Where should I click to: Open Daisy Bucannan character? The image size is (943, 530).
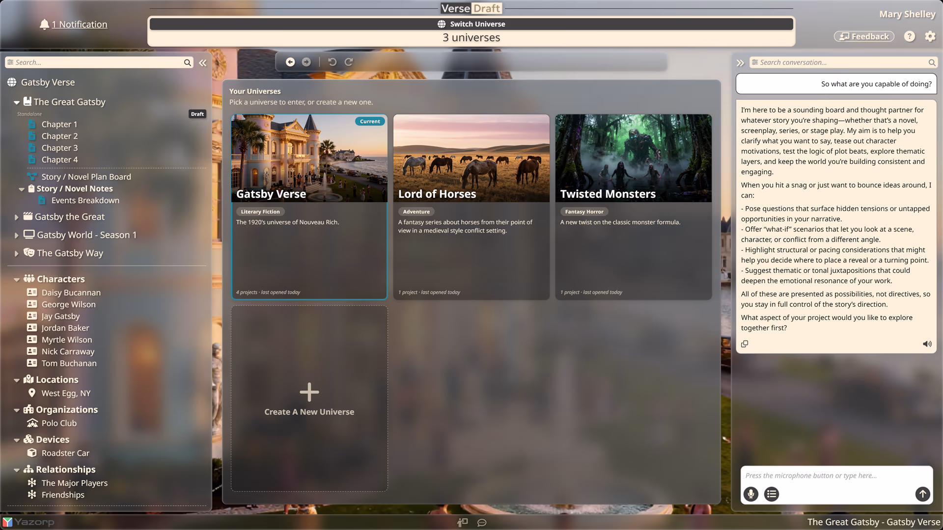[71, 292]
